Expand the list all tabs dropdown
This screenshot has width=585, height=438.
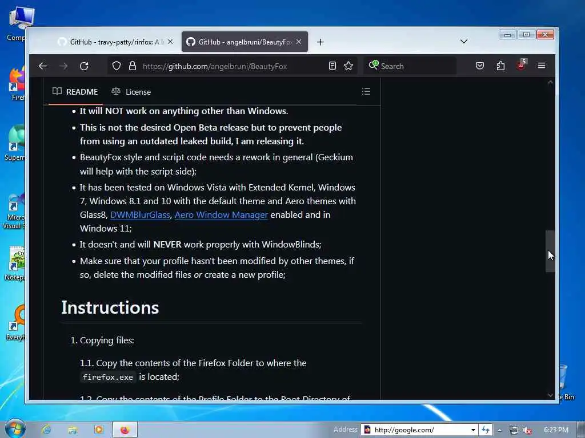[x=464, y=41]
